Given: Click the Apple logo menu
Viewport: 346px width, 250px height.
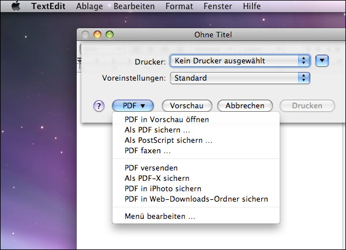Looking at the screenshot, I should click(16, 6).
